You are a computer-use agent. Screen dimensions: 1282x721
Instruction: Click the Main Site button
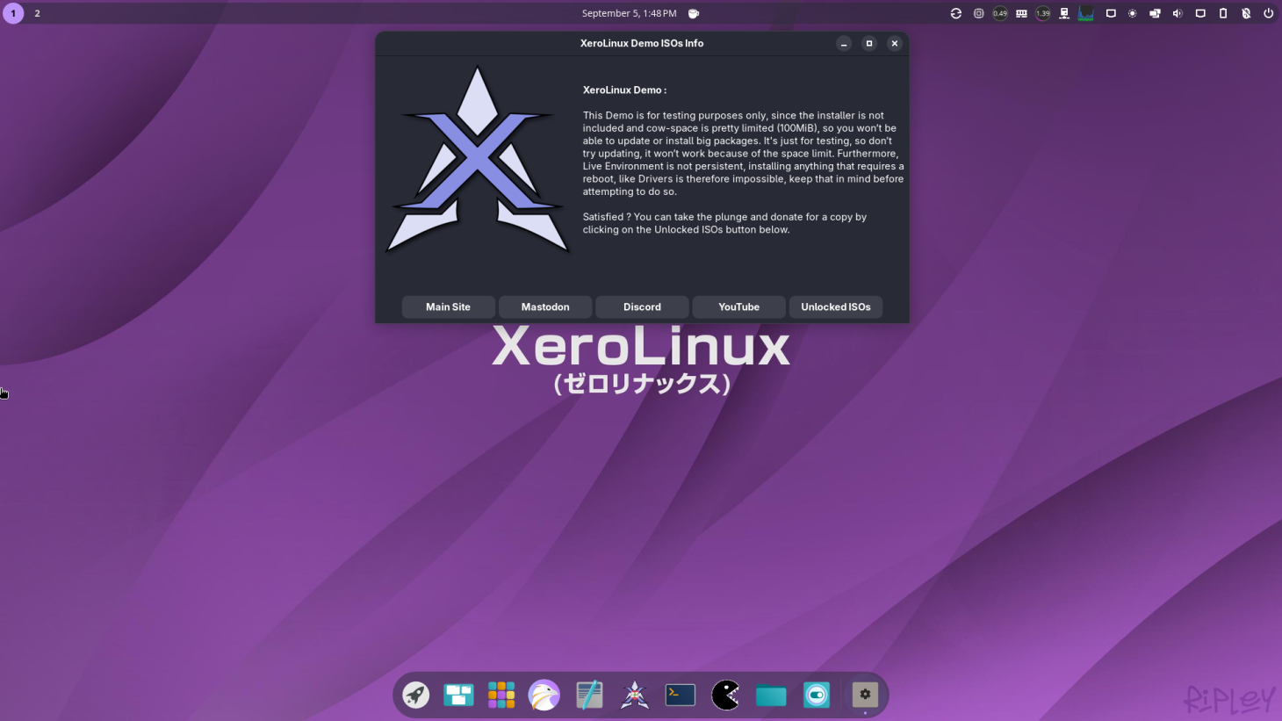[448, 306]
